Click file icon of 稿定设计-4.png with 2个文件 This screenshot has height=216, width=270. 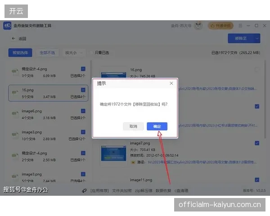coord(15,156)
